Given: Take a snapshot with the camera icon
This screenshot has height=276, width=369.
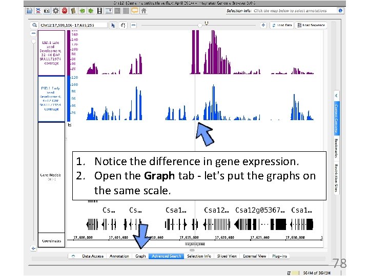Looking at the screenshot, I should (x=47, y=11).
